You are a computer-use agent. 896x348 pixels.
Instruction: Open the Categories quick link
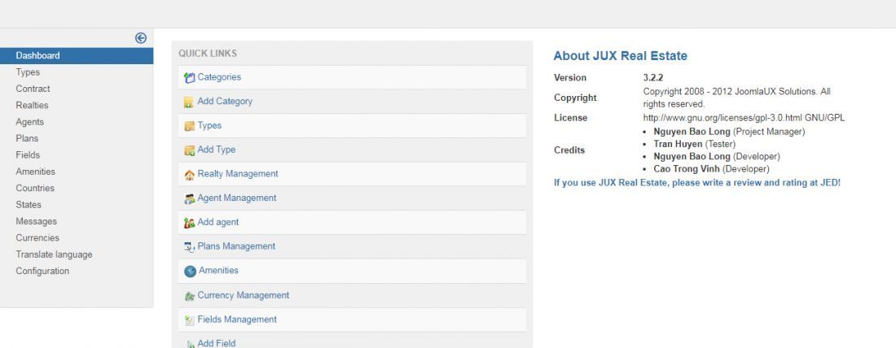tap(219, 77)
